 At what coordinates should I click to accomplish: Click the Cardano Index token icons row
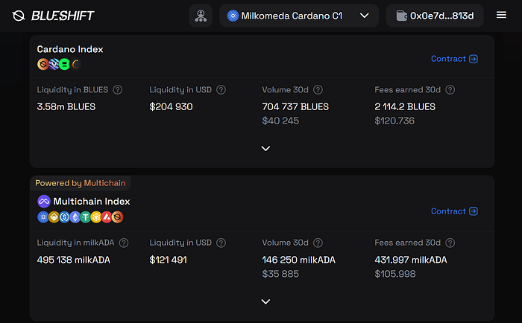(58, 65)
